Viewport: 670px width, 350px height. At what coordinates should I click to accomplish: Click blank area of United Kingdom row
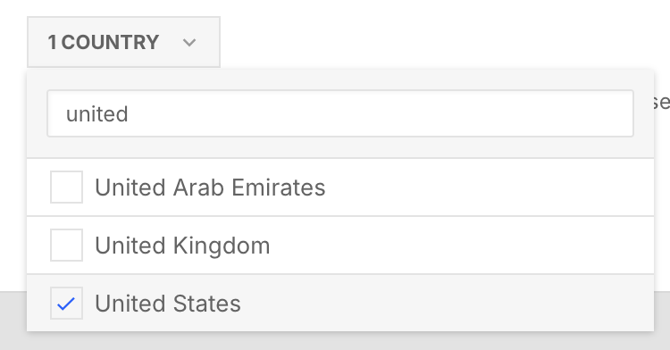[462, 245]
